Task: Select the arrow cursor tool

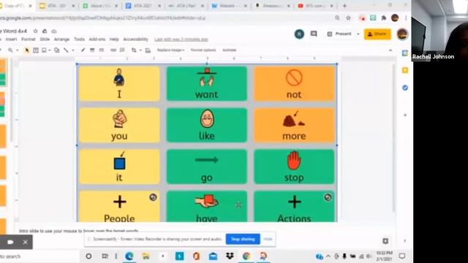Action: (26, 50)
